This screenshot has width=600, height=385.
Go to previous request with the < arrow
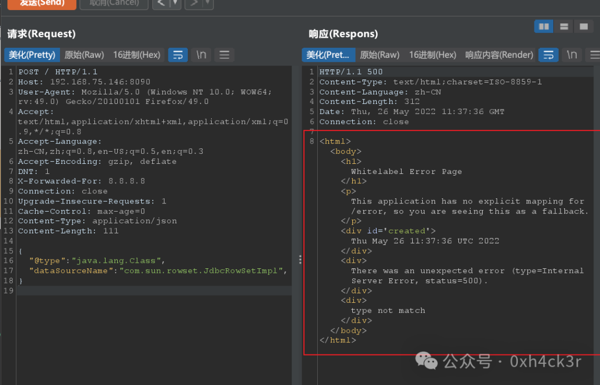(x=161, y=3)
